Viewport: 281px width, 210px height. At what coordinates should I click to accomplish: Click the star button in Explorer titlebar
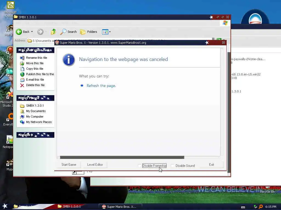pyautogui.click(x=212, y=17)
